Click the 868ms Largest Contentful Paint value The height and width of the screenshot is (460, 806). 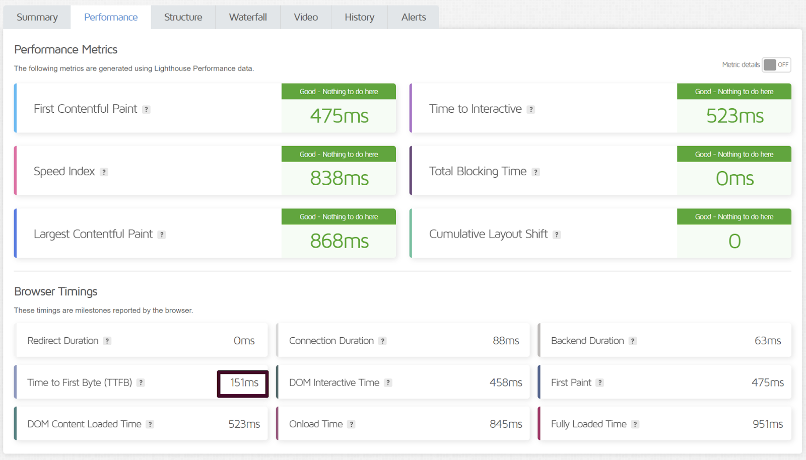click(339, 241)
